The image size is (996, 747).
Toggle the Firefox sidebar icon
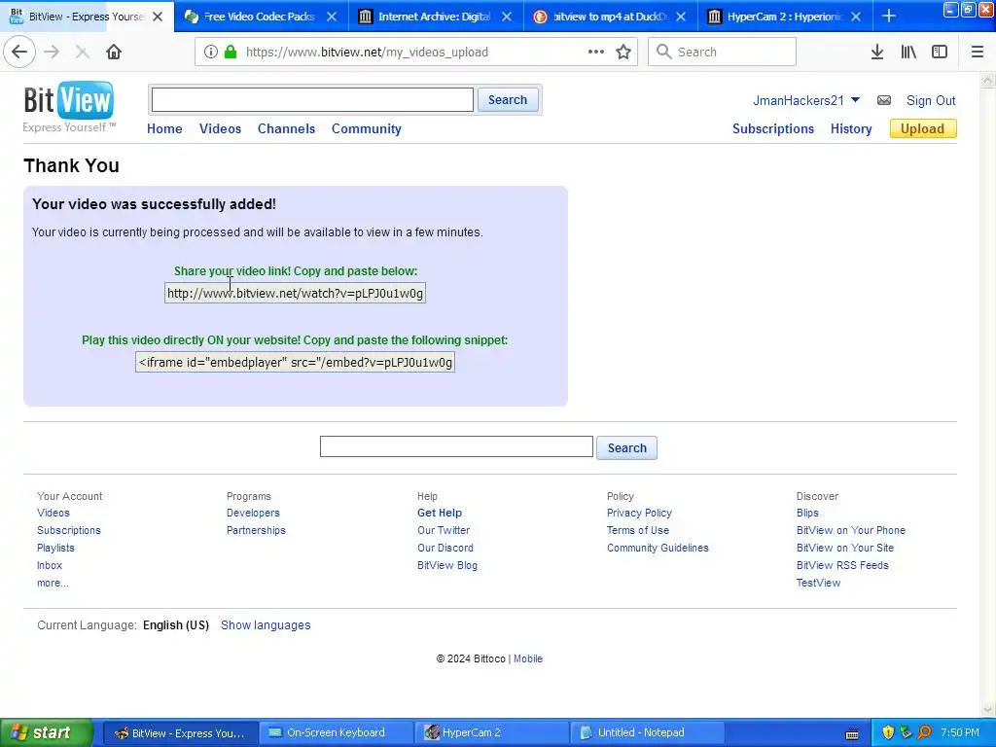click(x=940, y=53)
